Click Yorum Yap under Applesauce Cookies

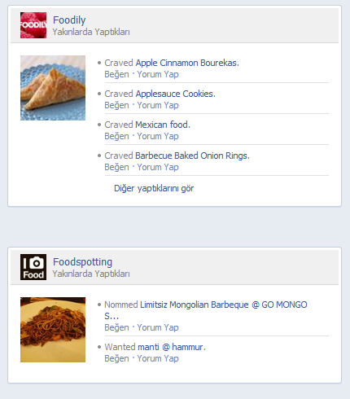click(158, 105)
